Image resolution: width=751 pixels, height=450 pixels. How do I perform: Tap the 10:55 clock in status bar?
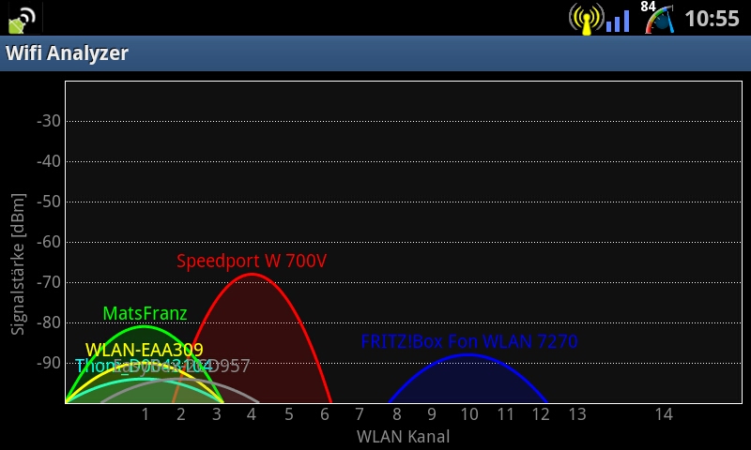point(712,19)
